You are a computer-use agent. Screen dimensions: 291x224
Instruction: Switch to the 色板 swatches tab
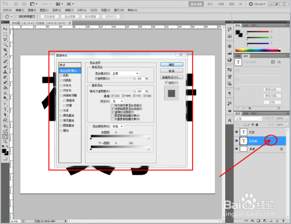click(246, 26)
